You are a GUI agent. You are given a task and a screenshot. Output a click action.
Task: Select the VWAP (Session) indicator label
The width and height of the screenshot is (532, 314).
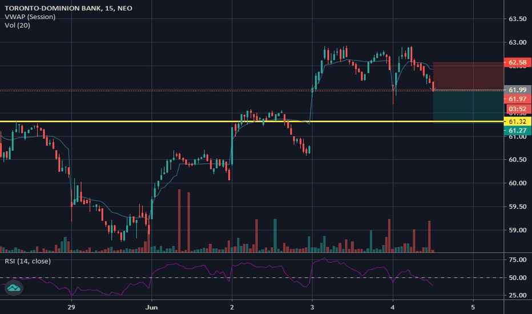point(30,17)
